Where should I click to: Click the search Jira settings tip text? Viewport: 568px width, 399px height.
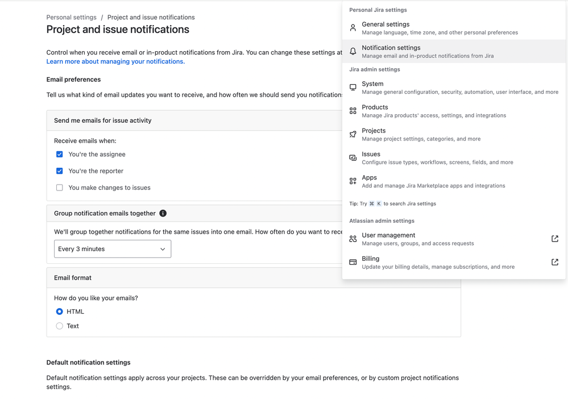(393, 203)
